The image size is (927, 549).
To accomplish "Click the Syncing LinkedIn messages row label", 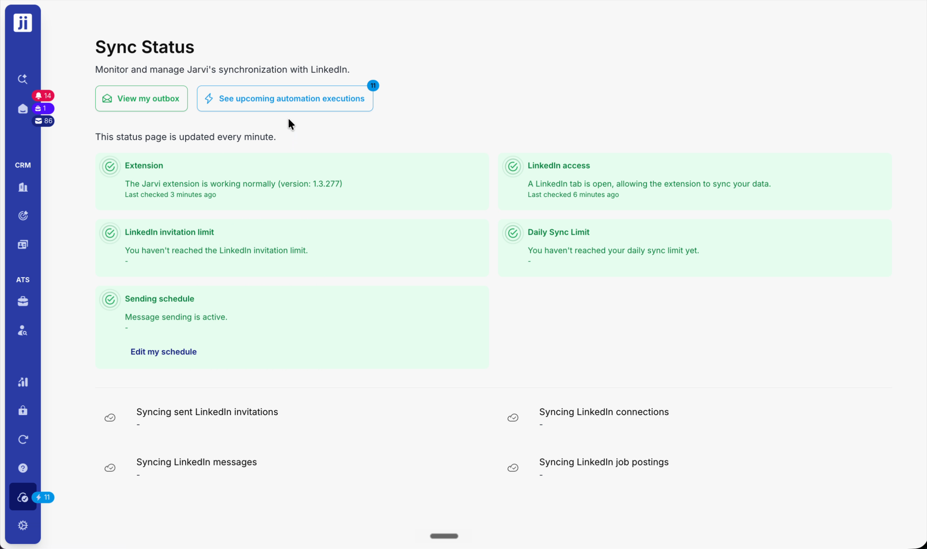I will (x=196, y=462).
